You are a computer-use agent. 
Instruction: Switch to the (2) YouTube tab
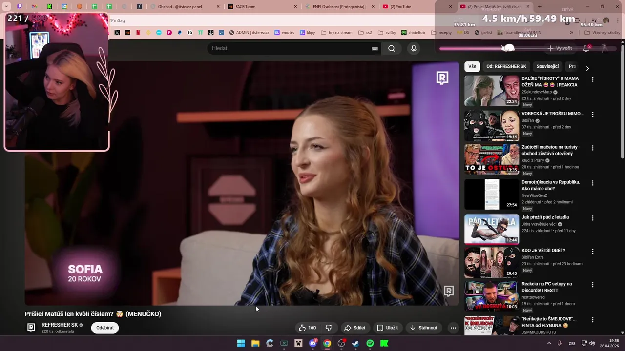[417, 7]
